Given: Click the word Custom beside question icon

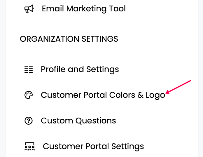Looking at the screenshot, I should coord(57,121).
